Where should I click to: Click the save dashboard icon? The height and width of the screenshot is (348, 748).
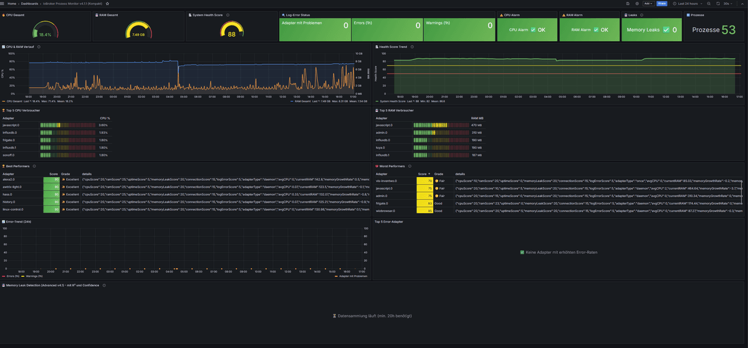tap(628, 3)
